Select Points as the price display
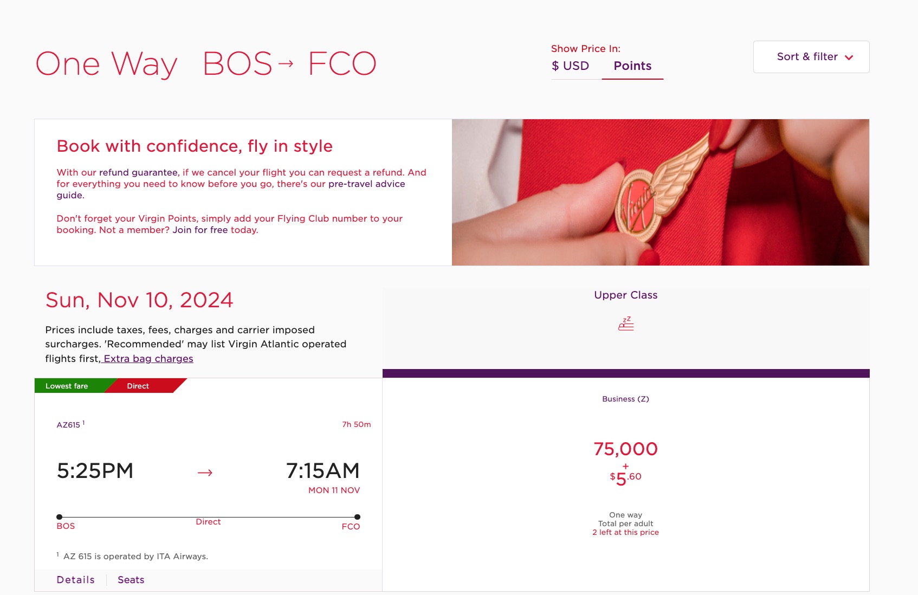 632,66
